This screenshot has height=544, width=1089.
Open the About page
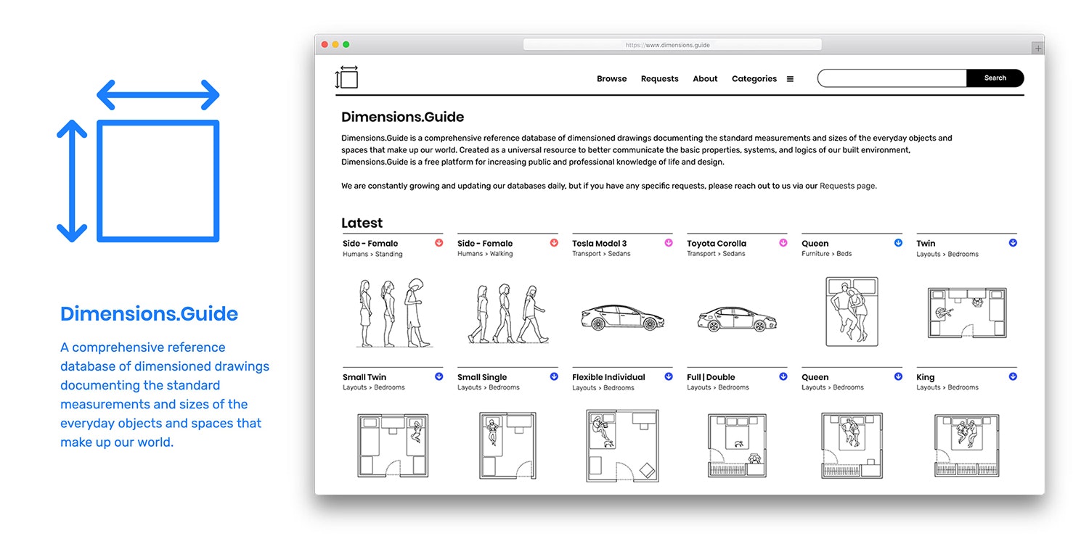[704, 78]
